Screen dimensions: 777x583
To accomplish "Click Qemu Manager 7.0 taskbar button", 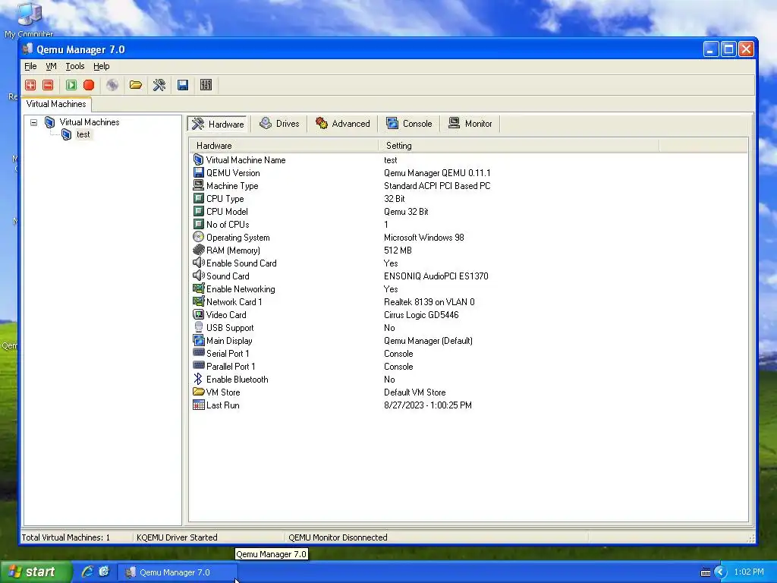I will 177,572.
